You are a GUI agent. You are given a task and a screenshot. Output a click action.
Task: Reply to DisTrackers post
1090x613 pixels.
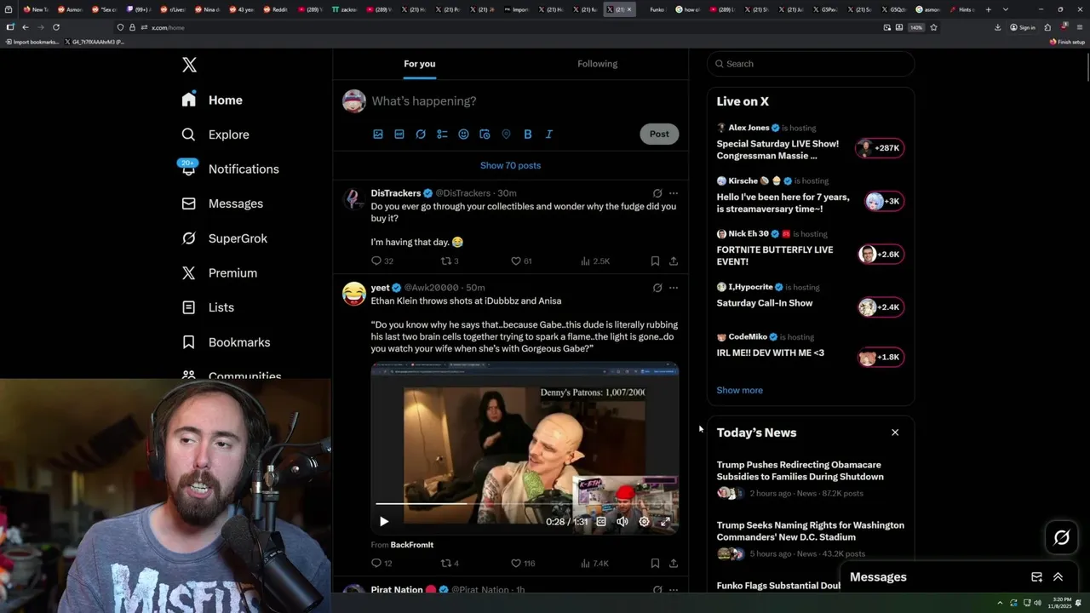[382, 261]
